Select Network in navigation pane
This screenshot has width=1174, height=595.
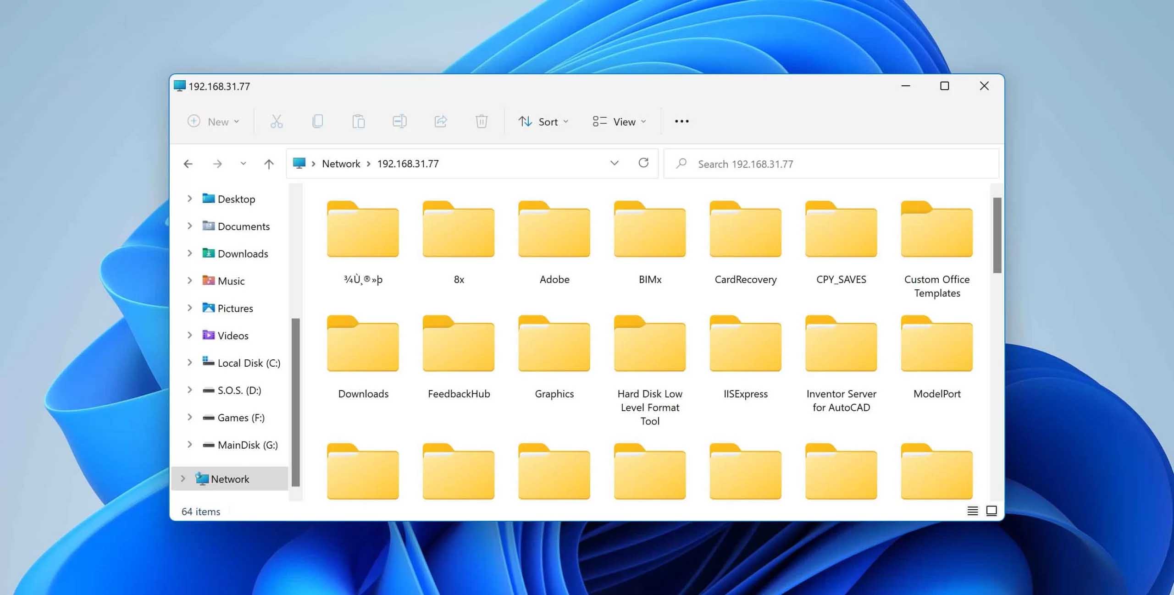tap(230, 479)
